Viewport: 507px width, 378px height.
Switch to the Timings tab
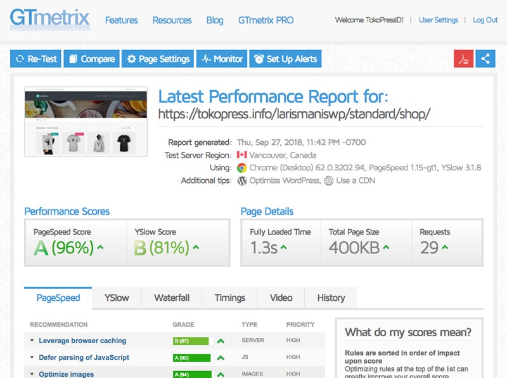(x=230, y=298)
